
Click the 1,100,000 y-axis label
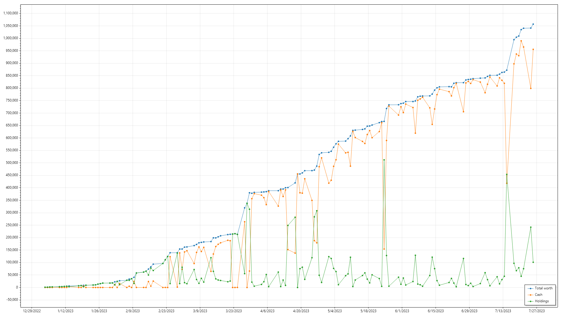(11, 13)
